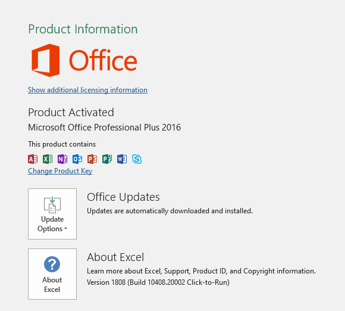This screenshot has height=311, width=345.
Task: Click the Version 1808 build text
Action: (x=158, y=282)
